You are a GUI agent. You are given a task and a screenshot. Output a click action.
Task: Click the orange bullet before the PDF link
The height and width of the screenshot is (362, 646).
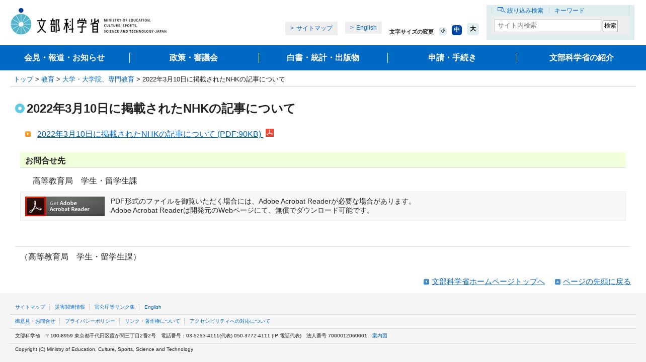coord(28,134)
